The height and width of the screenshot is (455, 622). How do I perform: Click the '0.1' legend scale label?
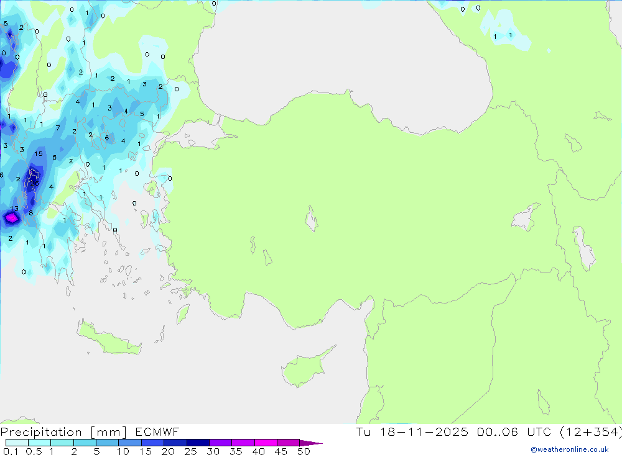11,451
